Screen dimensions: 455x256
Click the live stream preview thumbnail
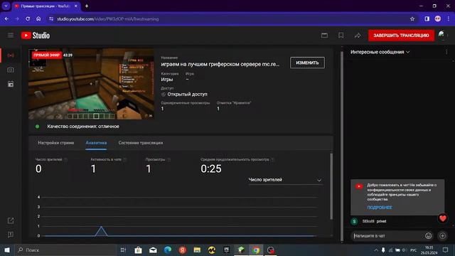[91, 84]
